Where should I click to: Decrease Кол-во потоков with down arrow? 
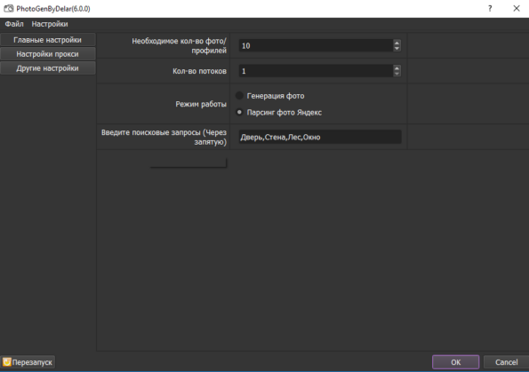tap(397, 74)
